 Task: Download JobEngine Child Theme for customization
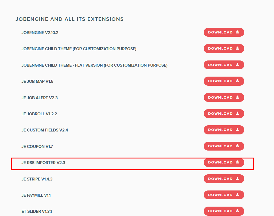pyautogui.click(x=224, y=48)
